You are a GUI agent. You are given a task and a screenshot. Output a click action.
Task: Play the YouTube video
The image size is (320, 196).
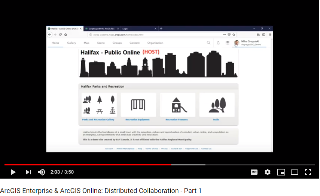13,172
